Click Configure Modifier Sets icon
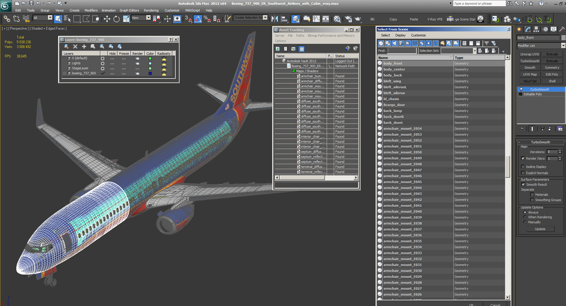This screenshot has height=306, width=566. [560, 129]
